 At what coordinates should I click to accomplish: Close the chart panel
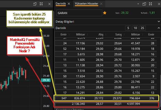(49, 4)
